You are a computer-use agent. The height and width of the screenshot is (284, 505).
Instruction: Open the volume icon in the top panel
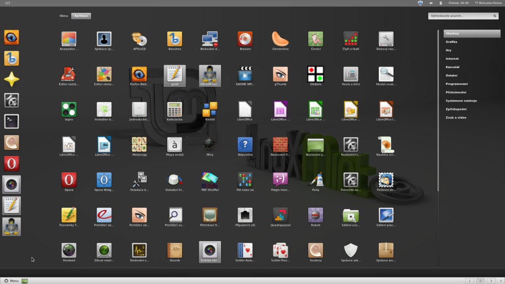(x=431, y=3)
